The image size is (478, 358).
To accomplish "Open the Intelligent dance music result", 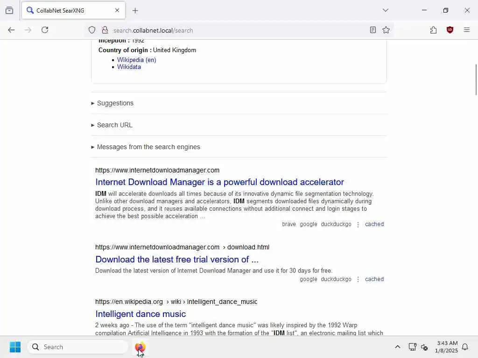I will click(141, 314).
